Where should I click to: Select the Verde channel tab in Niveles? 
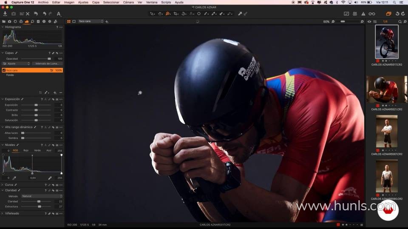coord(37,151)
